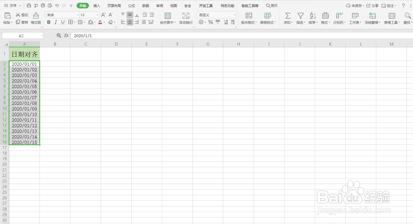Open 条件格式 conditional formatting
The image size is (413, 224).
coord(249,18)
